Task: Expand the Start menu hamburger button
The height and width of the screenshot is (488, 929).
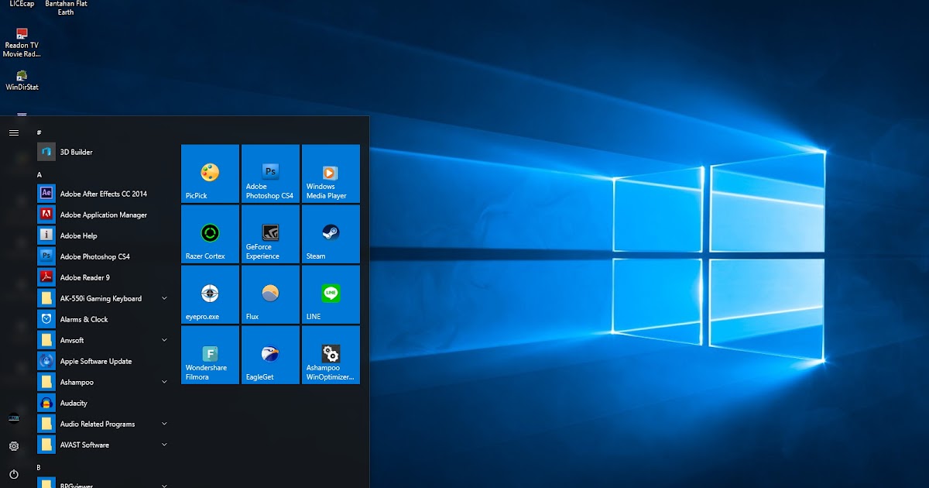Action: click(x=14, y=132)
